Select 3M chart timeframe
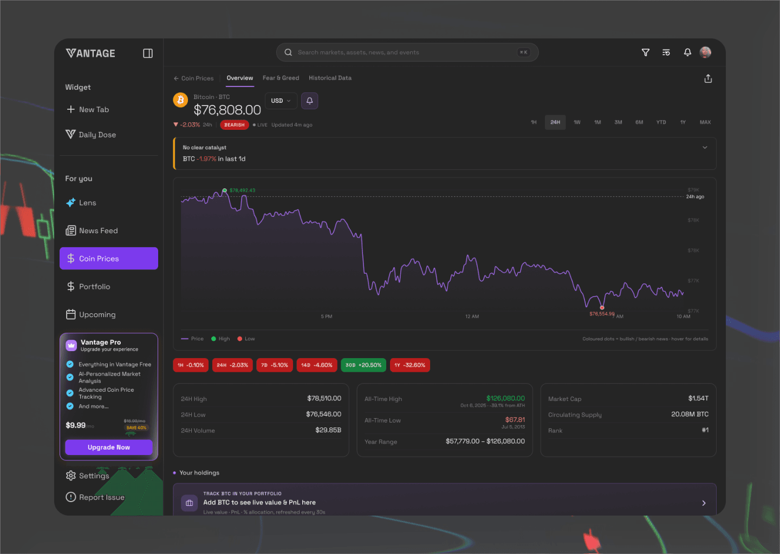Viewport: 780px width, 554px height. pyautogui.click(x=618, y=122)
